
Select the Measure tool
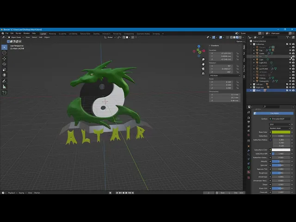[4, 86]
